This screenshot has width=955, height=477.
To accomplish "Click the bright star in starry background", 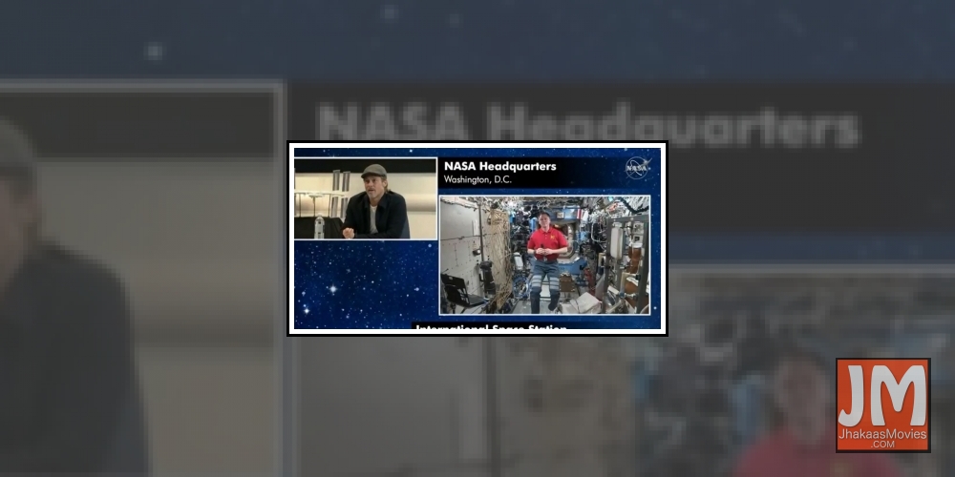I will tap(331, 287).
